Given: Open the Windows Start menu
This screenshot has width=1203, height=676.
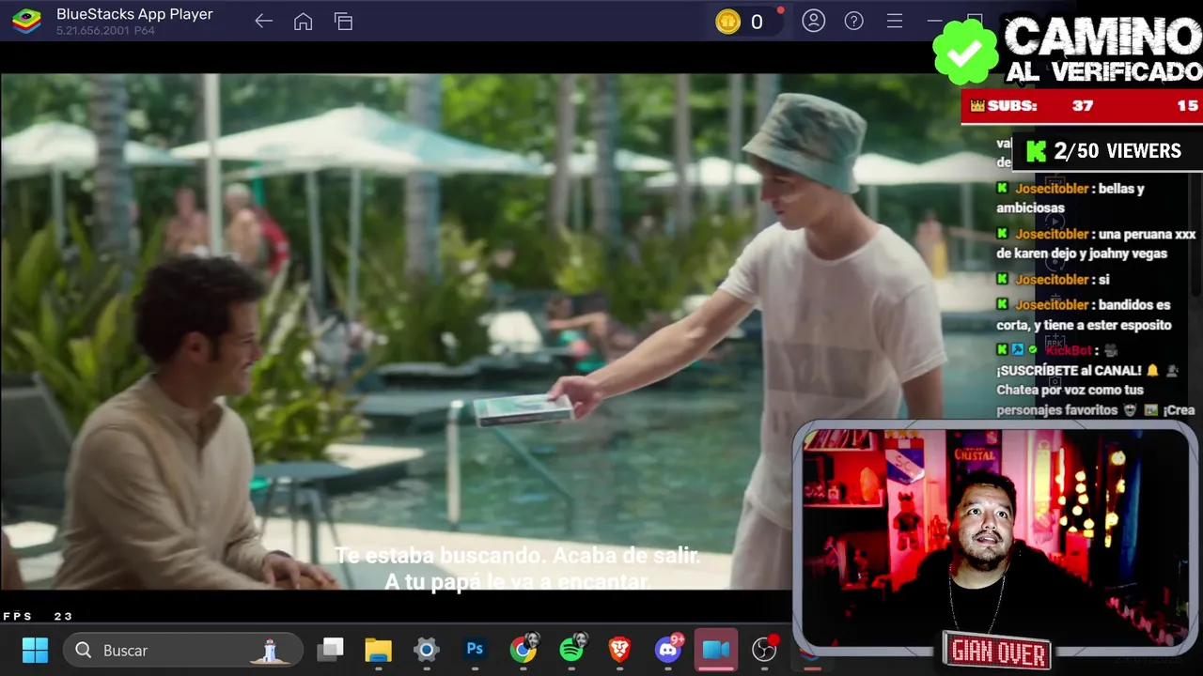Looking at the screenshot, I should pos(35,650).
